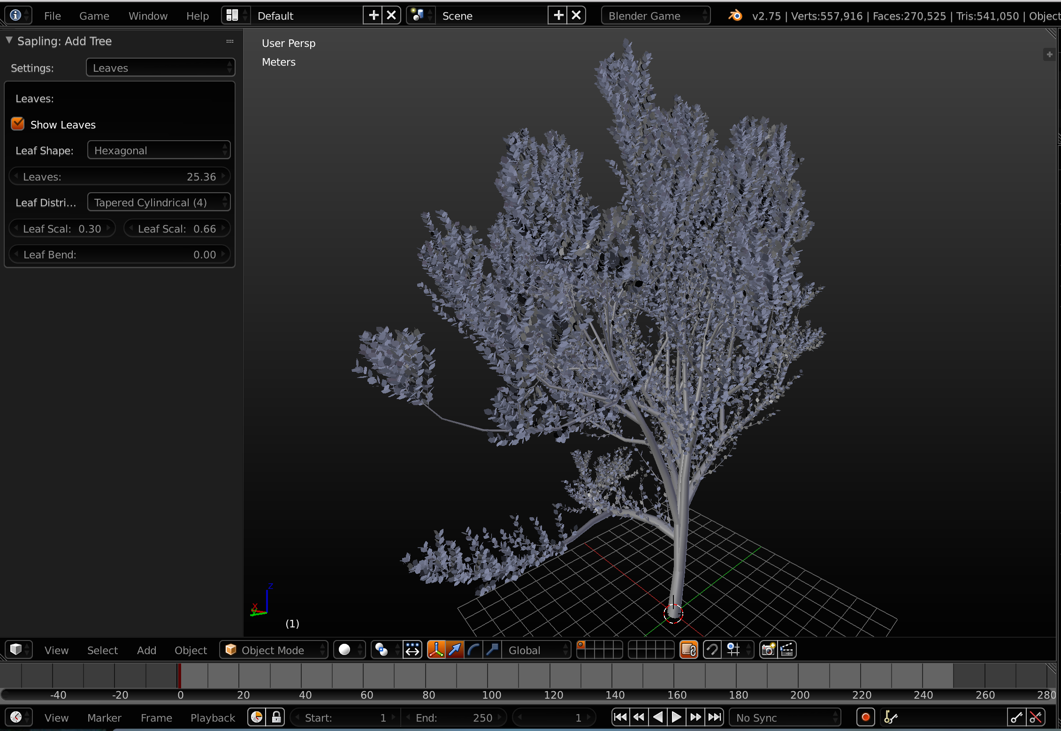Screen dimensions: 1061x731
Task: Render the OpenGL viewport animation
Action: tap(787, 649)
